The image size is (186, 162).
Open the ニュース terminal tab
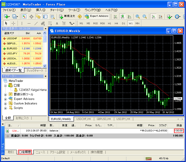40,152
